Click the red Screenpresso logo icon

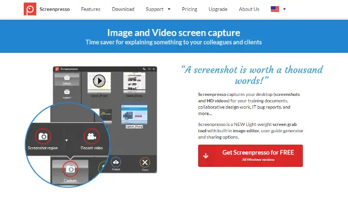[x=30, y=9]
